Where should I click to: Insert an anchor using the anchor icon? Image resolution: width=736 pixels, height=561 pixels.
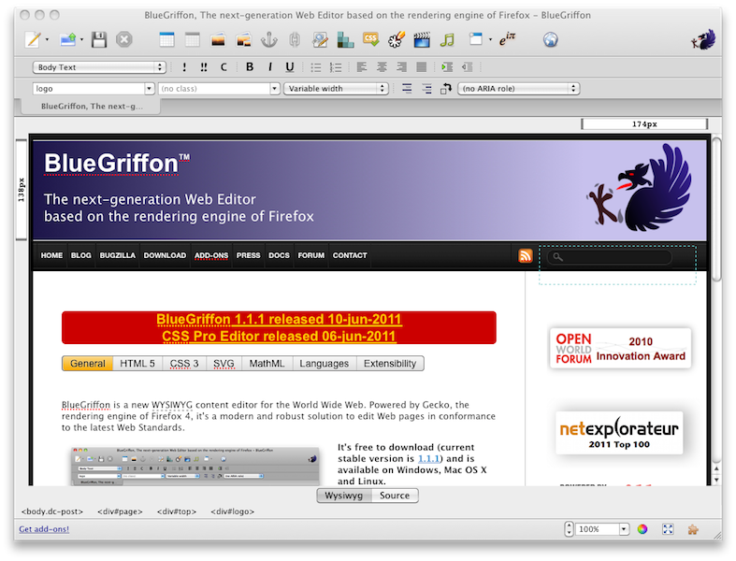pos(269,39)
